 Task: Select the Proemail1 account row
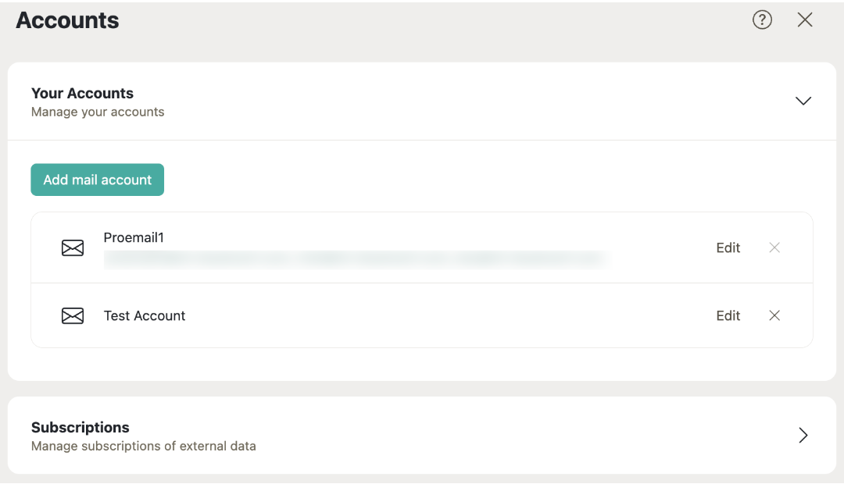click(x=313, y=247)
